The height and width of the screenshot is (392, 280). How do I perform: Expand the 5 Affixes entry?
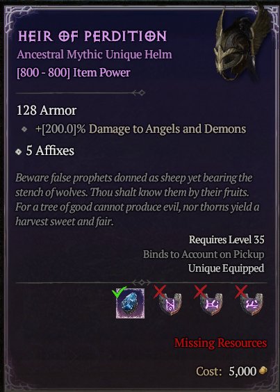point(44,151)
